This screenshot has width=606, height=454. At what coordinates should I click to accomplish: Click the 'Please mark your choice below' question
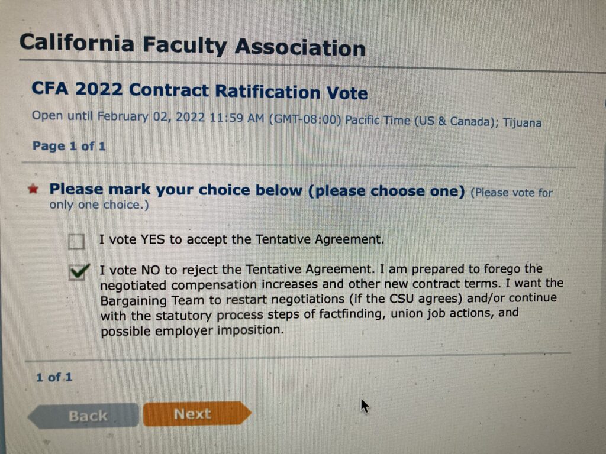tap(257, 190)
